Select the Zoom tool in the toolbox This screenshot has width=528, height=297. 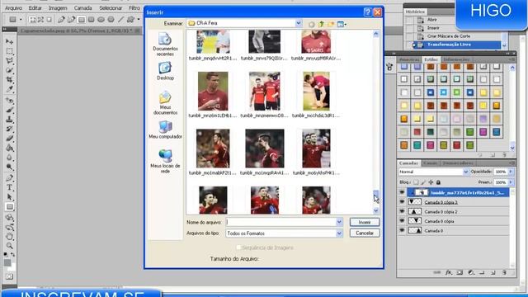coord(9,246)
